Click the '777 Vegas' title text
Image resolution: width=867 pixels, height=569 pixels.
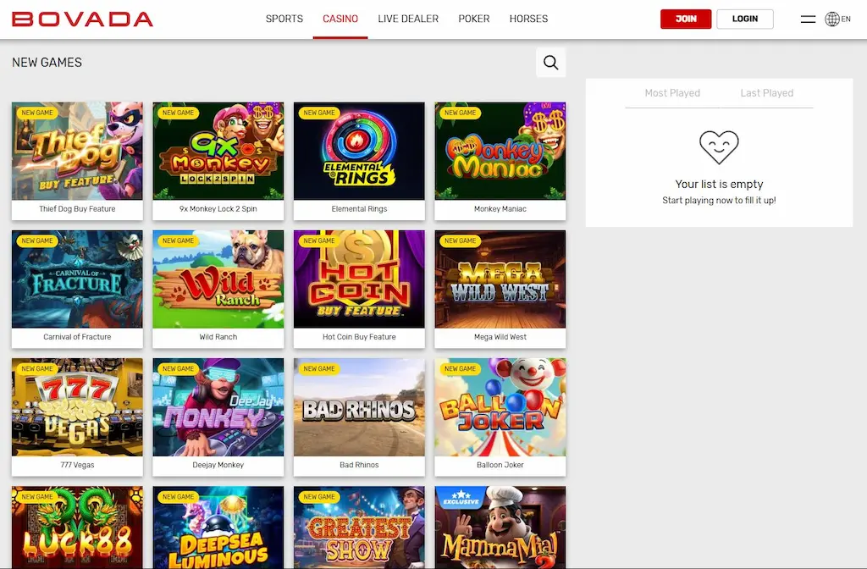click(x=77, y=465)
